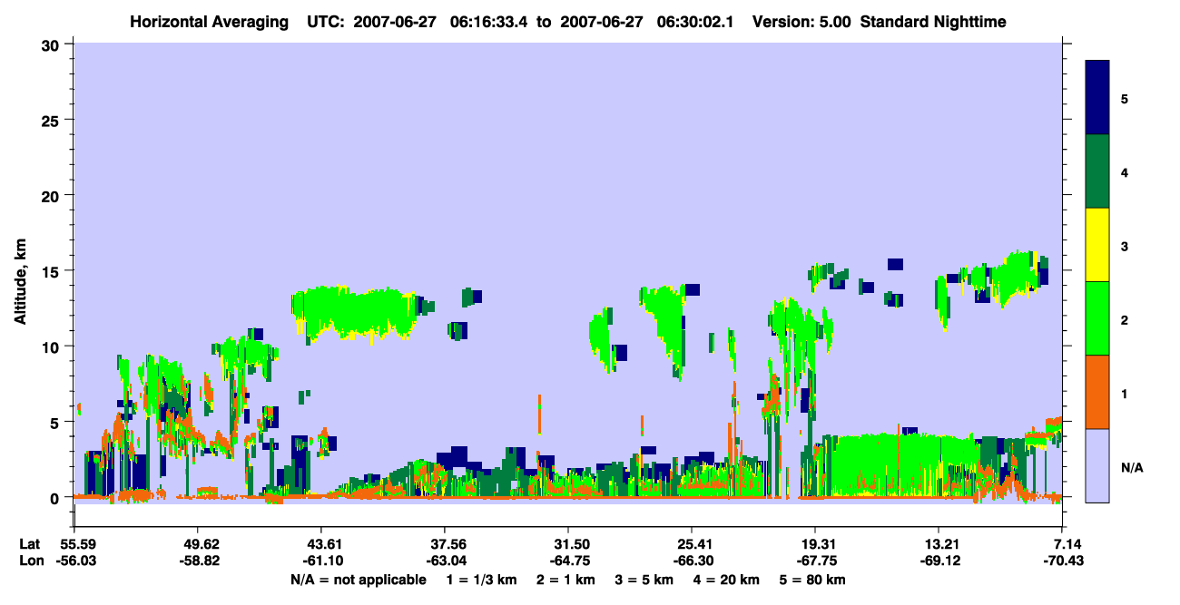Click the '5 = 80 km' legend text

click(x=814, y=580)
